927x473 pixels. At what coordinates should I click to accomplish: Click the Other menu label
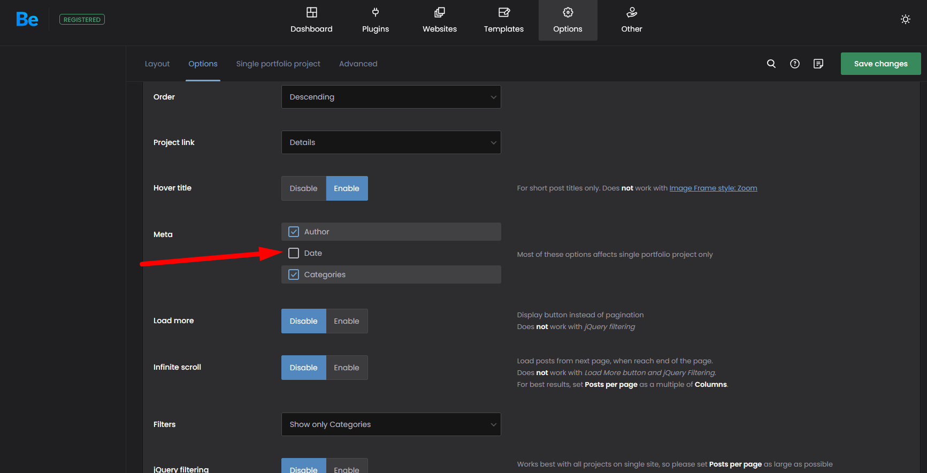coord(632,29)
